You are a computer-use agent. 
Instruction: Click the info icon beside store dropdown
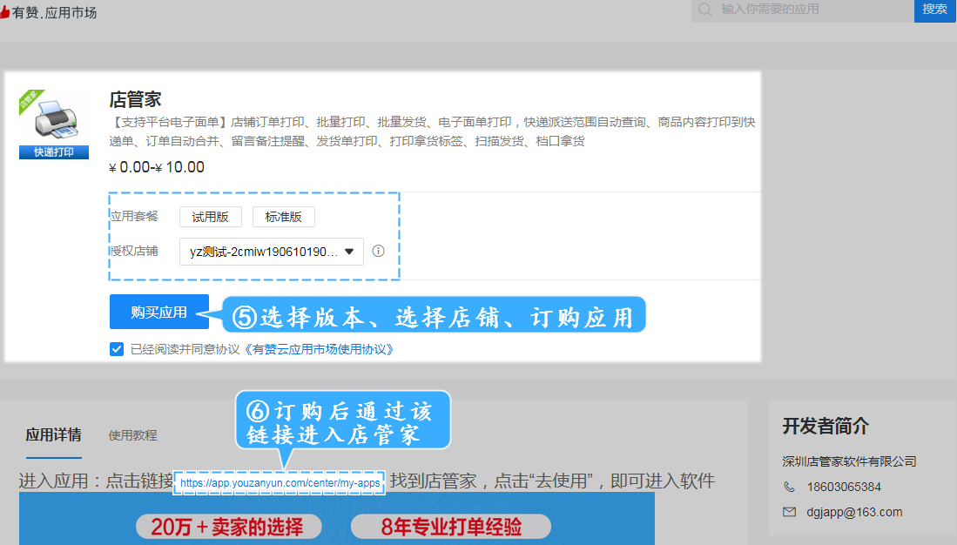379,251
